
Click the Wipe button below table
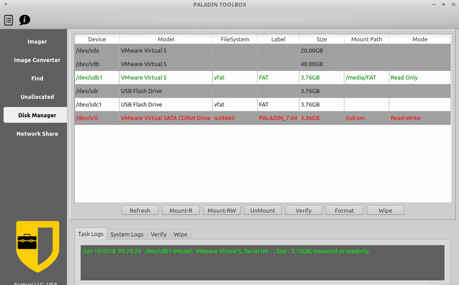(x=385, y=210)
